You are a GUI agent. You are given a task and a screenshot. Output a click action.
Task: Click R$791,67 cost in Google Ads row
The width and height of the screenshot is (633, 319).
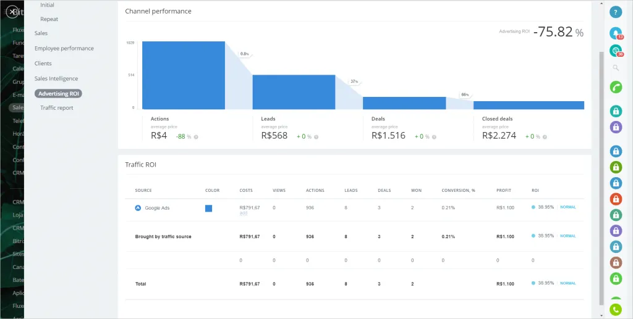pyautogui.click(x=250, y=208)
